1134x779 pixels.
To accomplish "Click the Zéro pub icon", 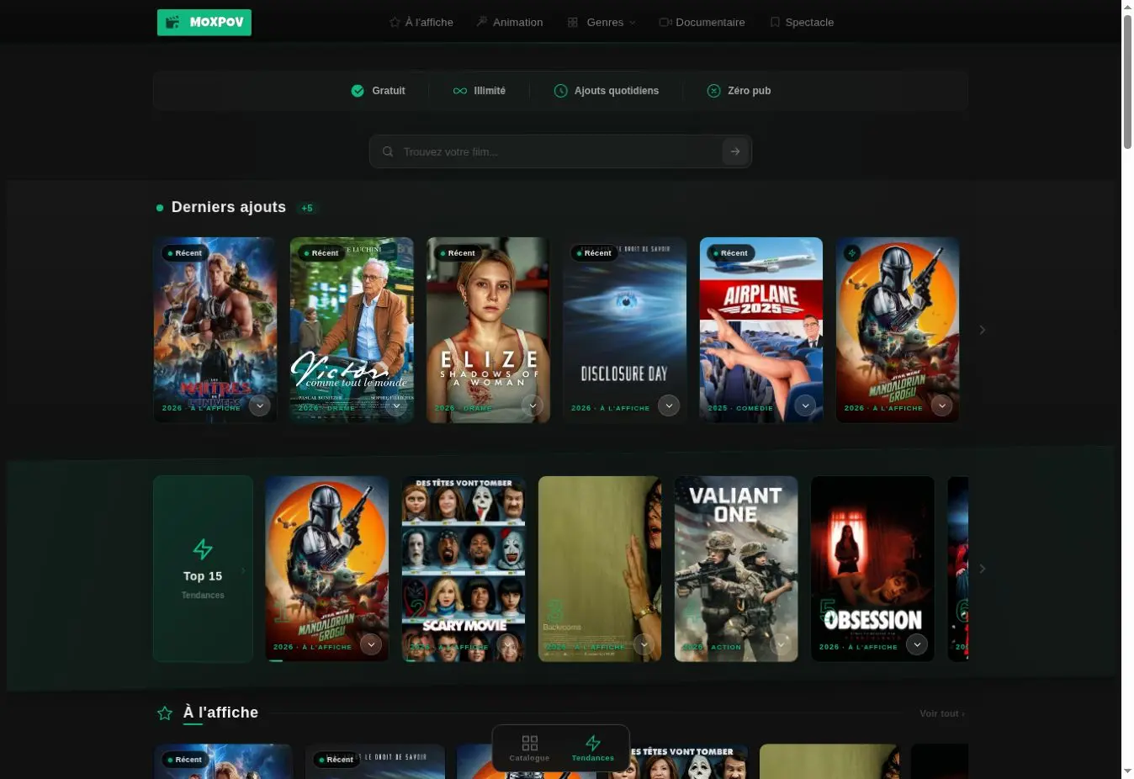I will pyautogui.click(x=714, y=91).
